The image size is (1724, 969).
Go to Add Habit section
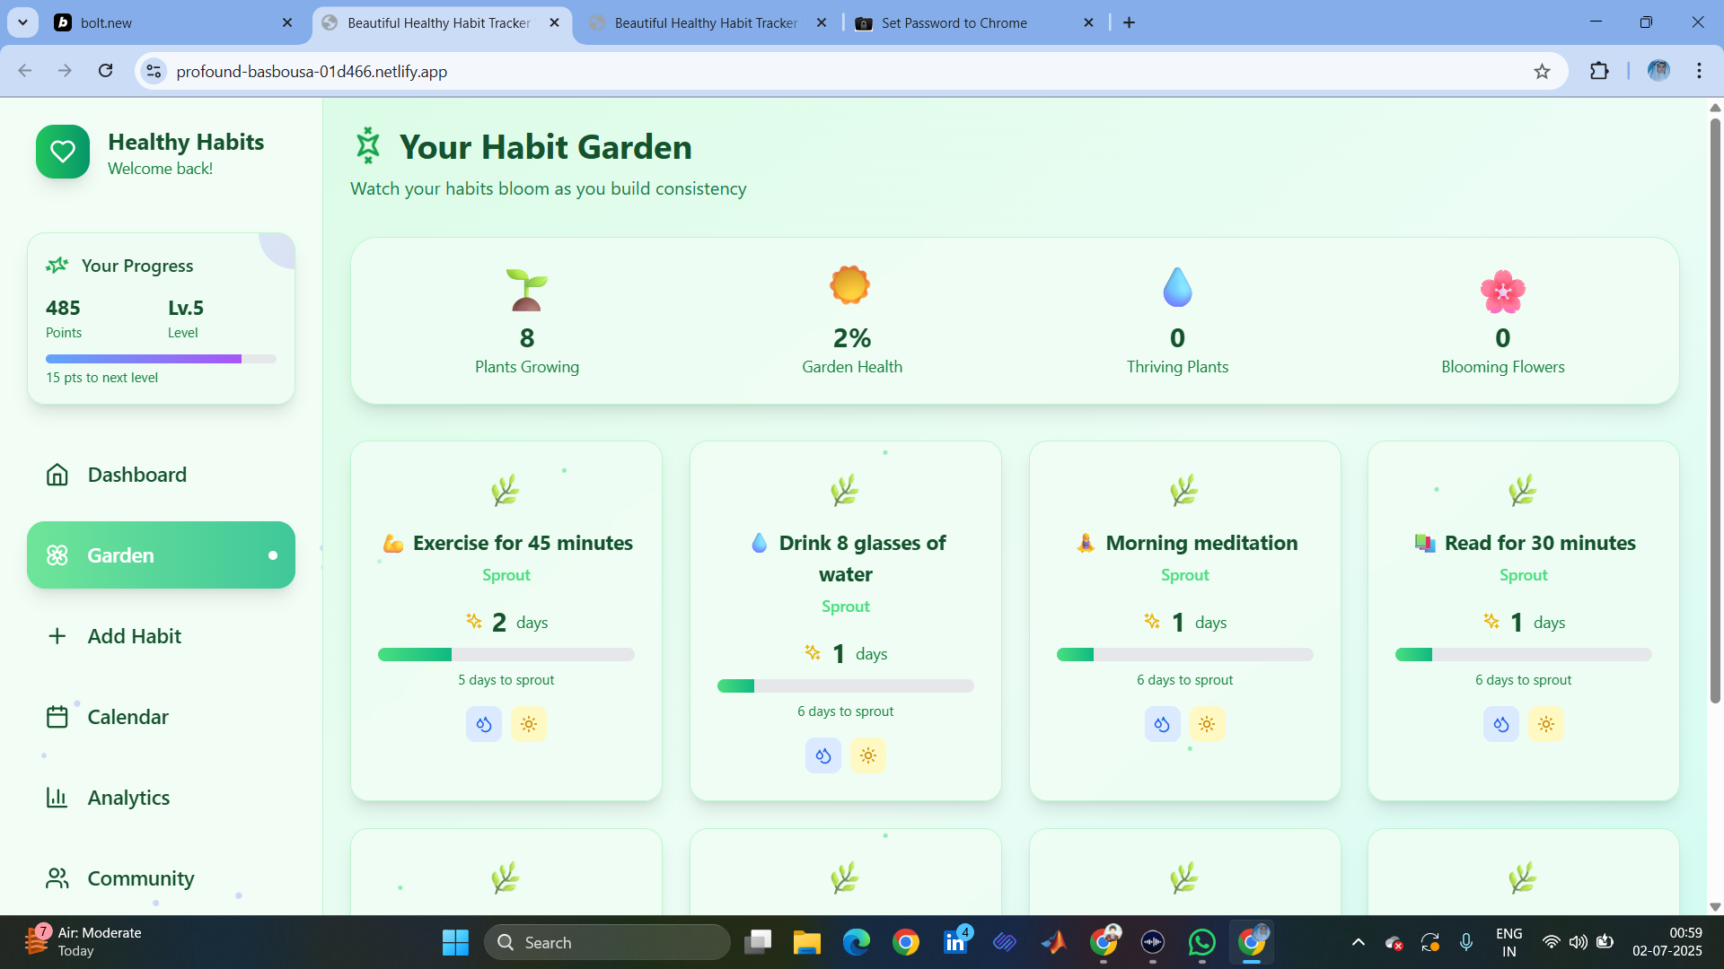pyautogui.click(x=134, y=636)
